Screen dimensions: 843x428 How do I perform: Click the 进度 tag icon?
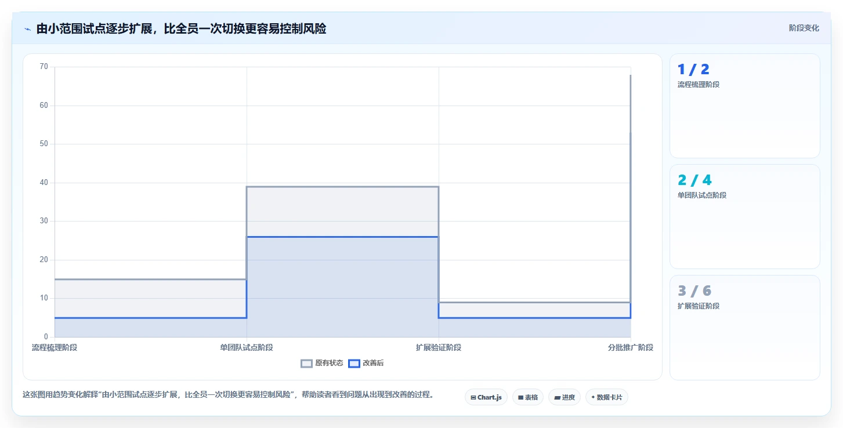(x=557, y=398)
